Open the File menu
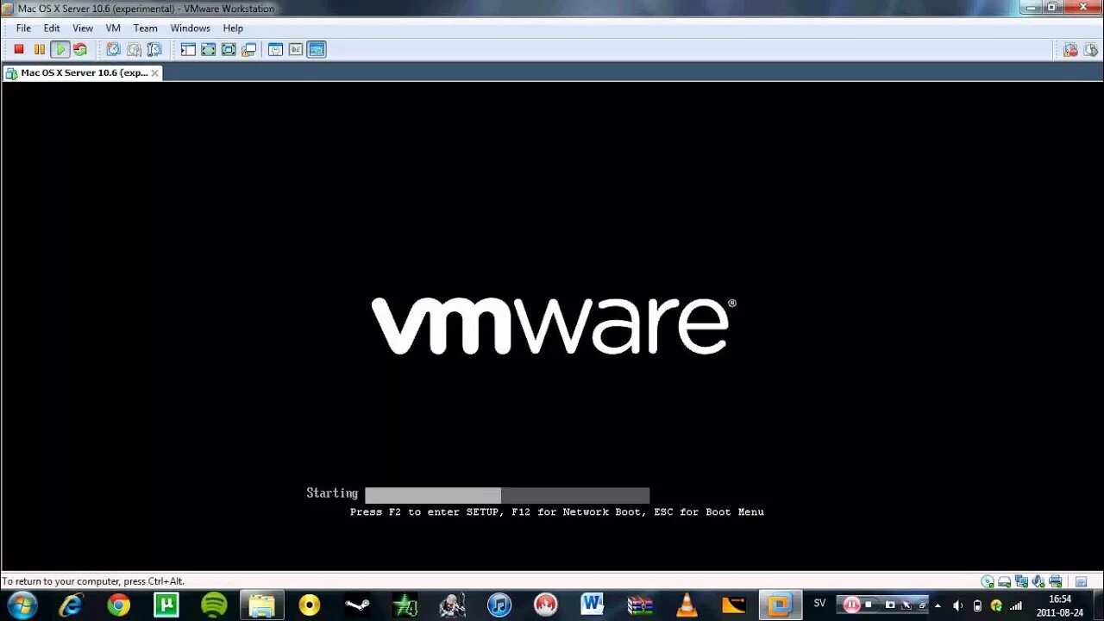This screenshot has height=621, width=1104. [23, 28]
